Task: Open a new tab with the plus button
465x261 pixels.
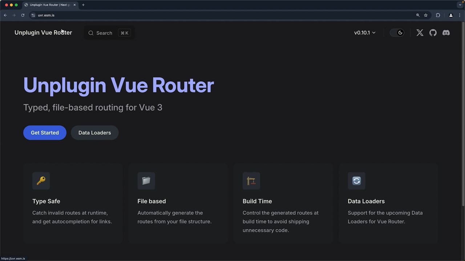Action: [83, 5]
